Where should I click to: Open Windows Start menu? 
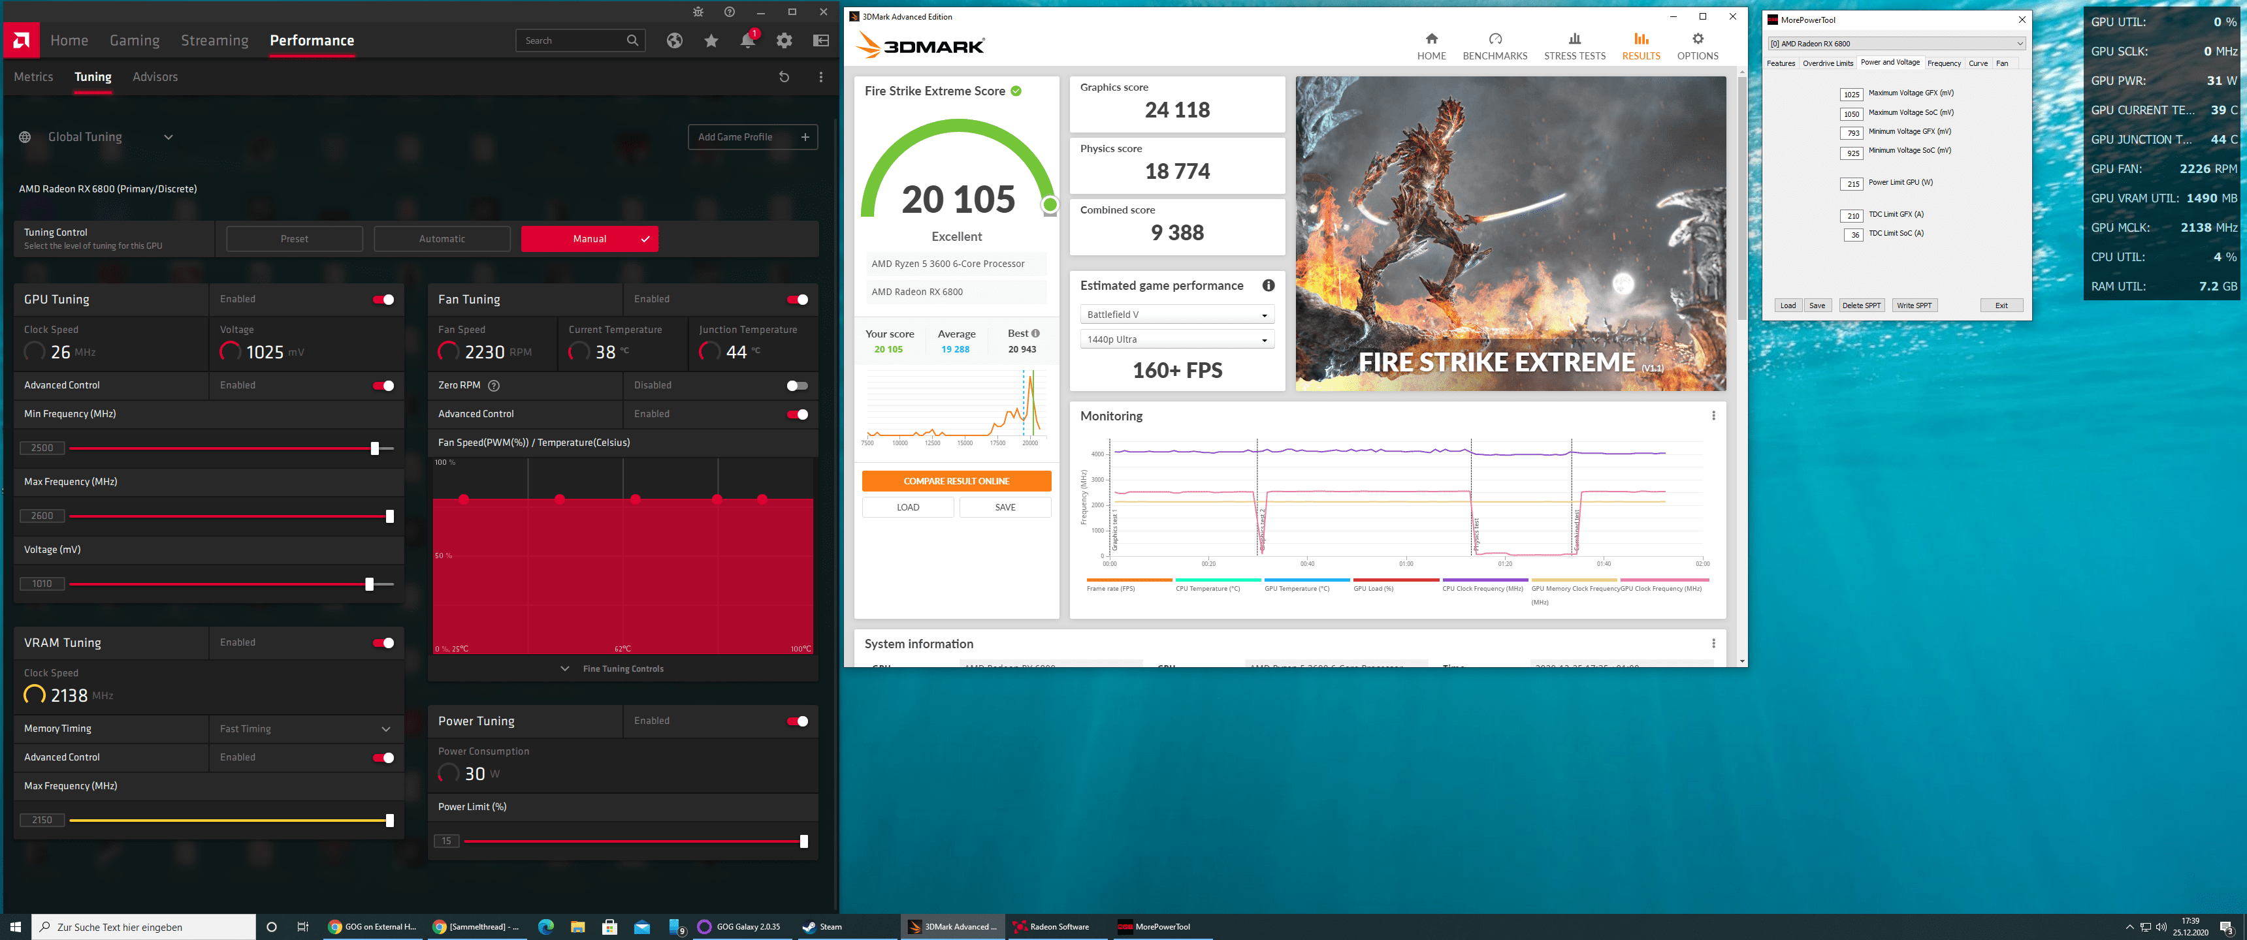[x=15, y=926]
